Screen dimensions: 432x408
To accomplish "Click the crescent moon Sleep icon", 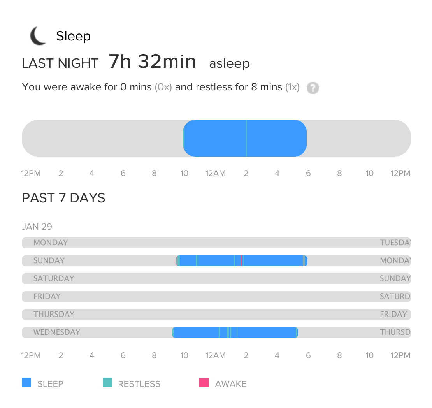I will pos(38,36).
